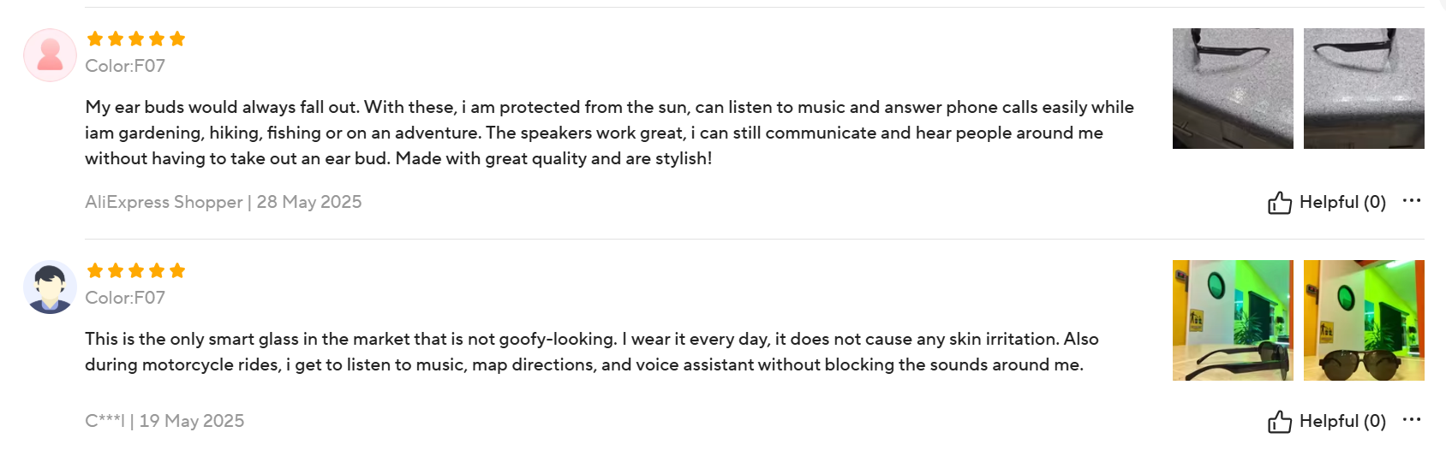Click the thumbs-up icon on the 19 May review
1446x456 pixels.
(x=1279, y=422)
